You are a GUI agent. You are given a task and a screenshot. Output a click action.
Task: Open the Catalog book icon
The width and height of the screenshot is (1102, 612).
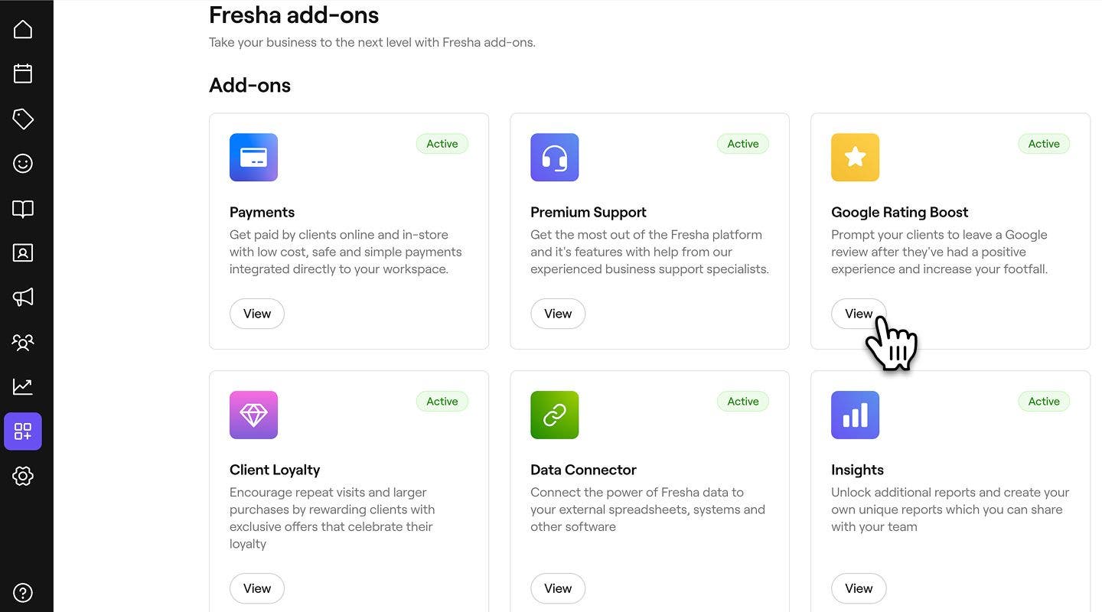23,209
